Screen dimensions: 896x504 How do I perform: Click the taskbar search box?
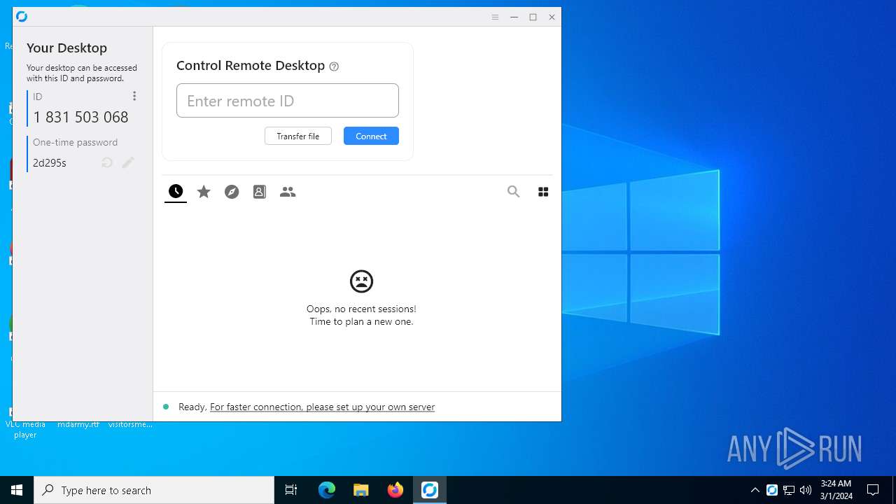click(154, 490)
